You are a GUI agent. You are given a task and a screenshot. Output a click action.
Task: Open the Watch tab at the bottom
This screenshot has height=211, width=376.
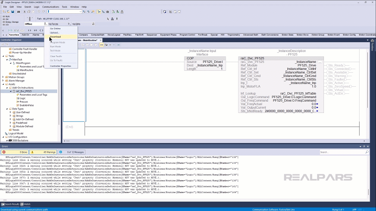coord(25,204)
